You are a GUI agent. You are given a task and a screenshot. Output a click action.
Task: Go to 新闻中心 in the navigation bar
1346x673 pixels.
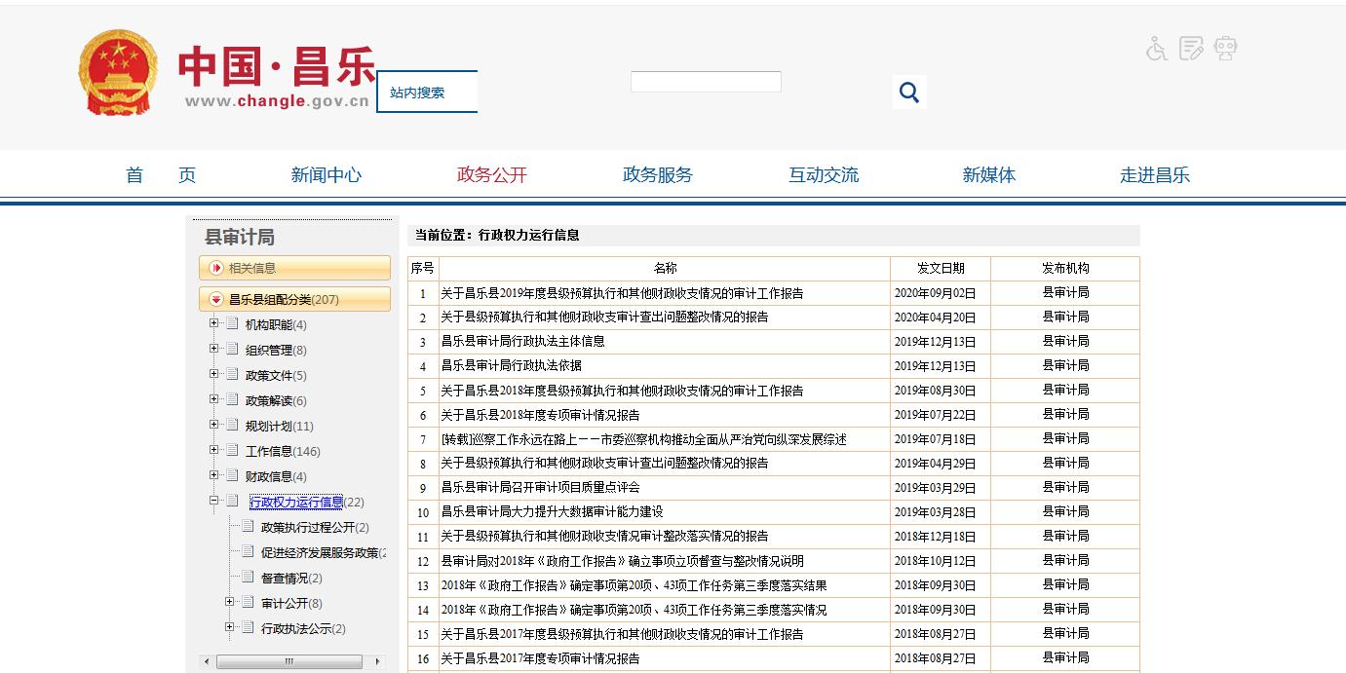tap(326, 175)
